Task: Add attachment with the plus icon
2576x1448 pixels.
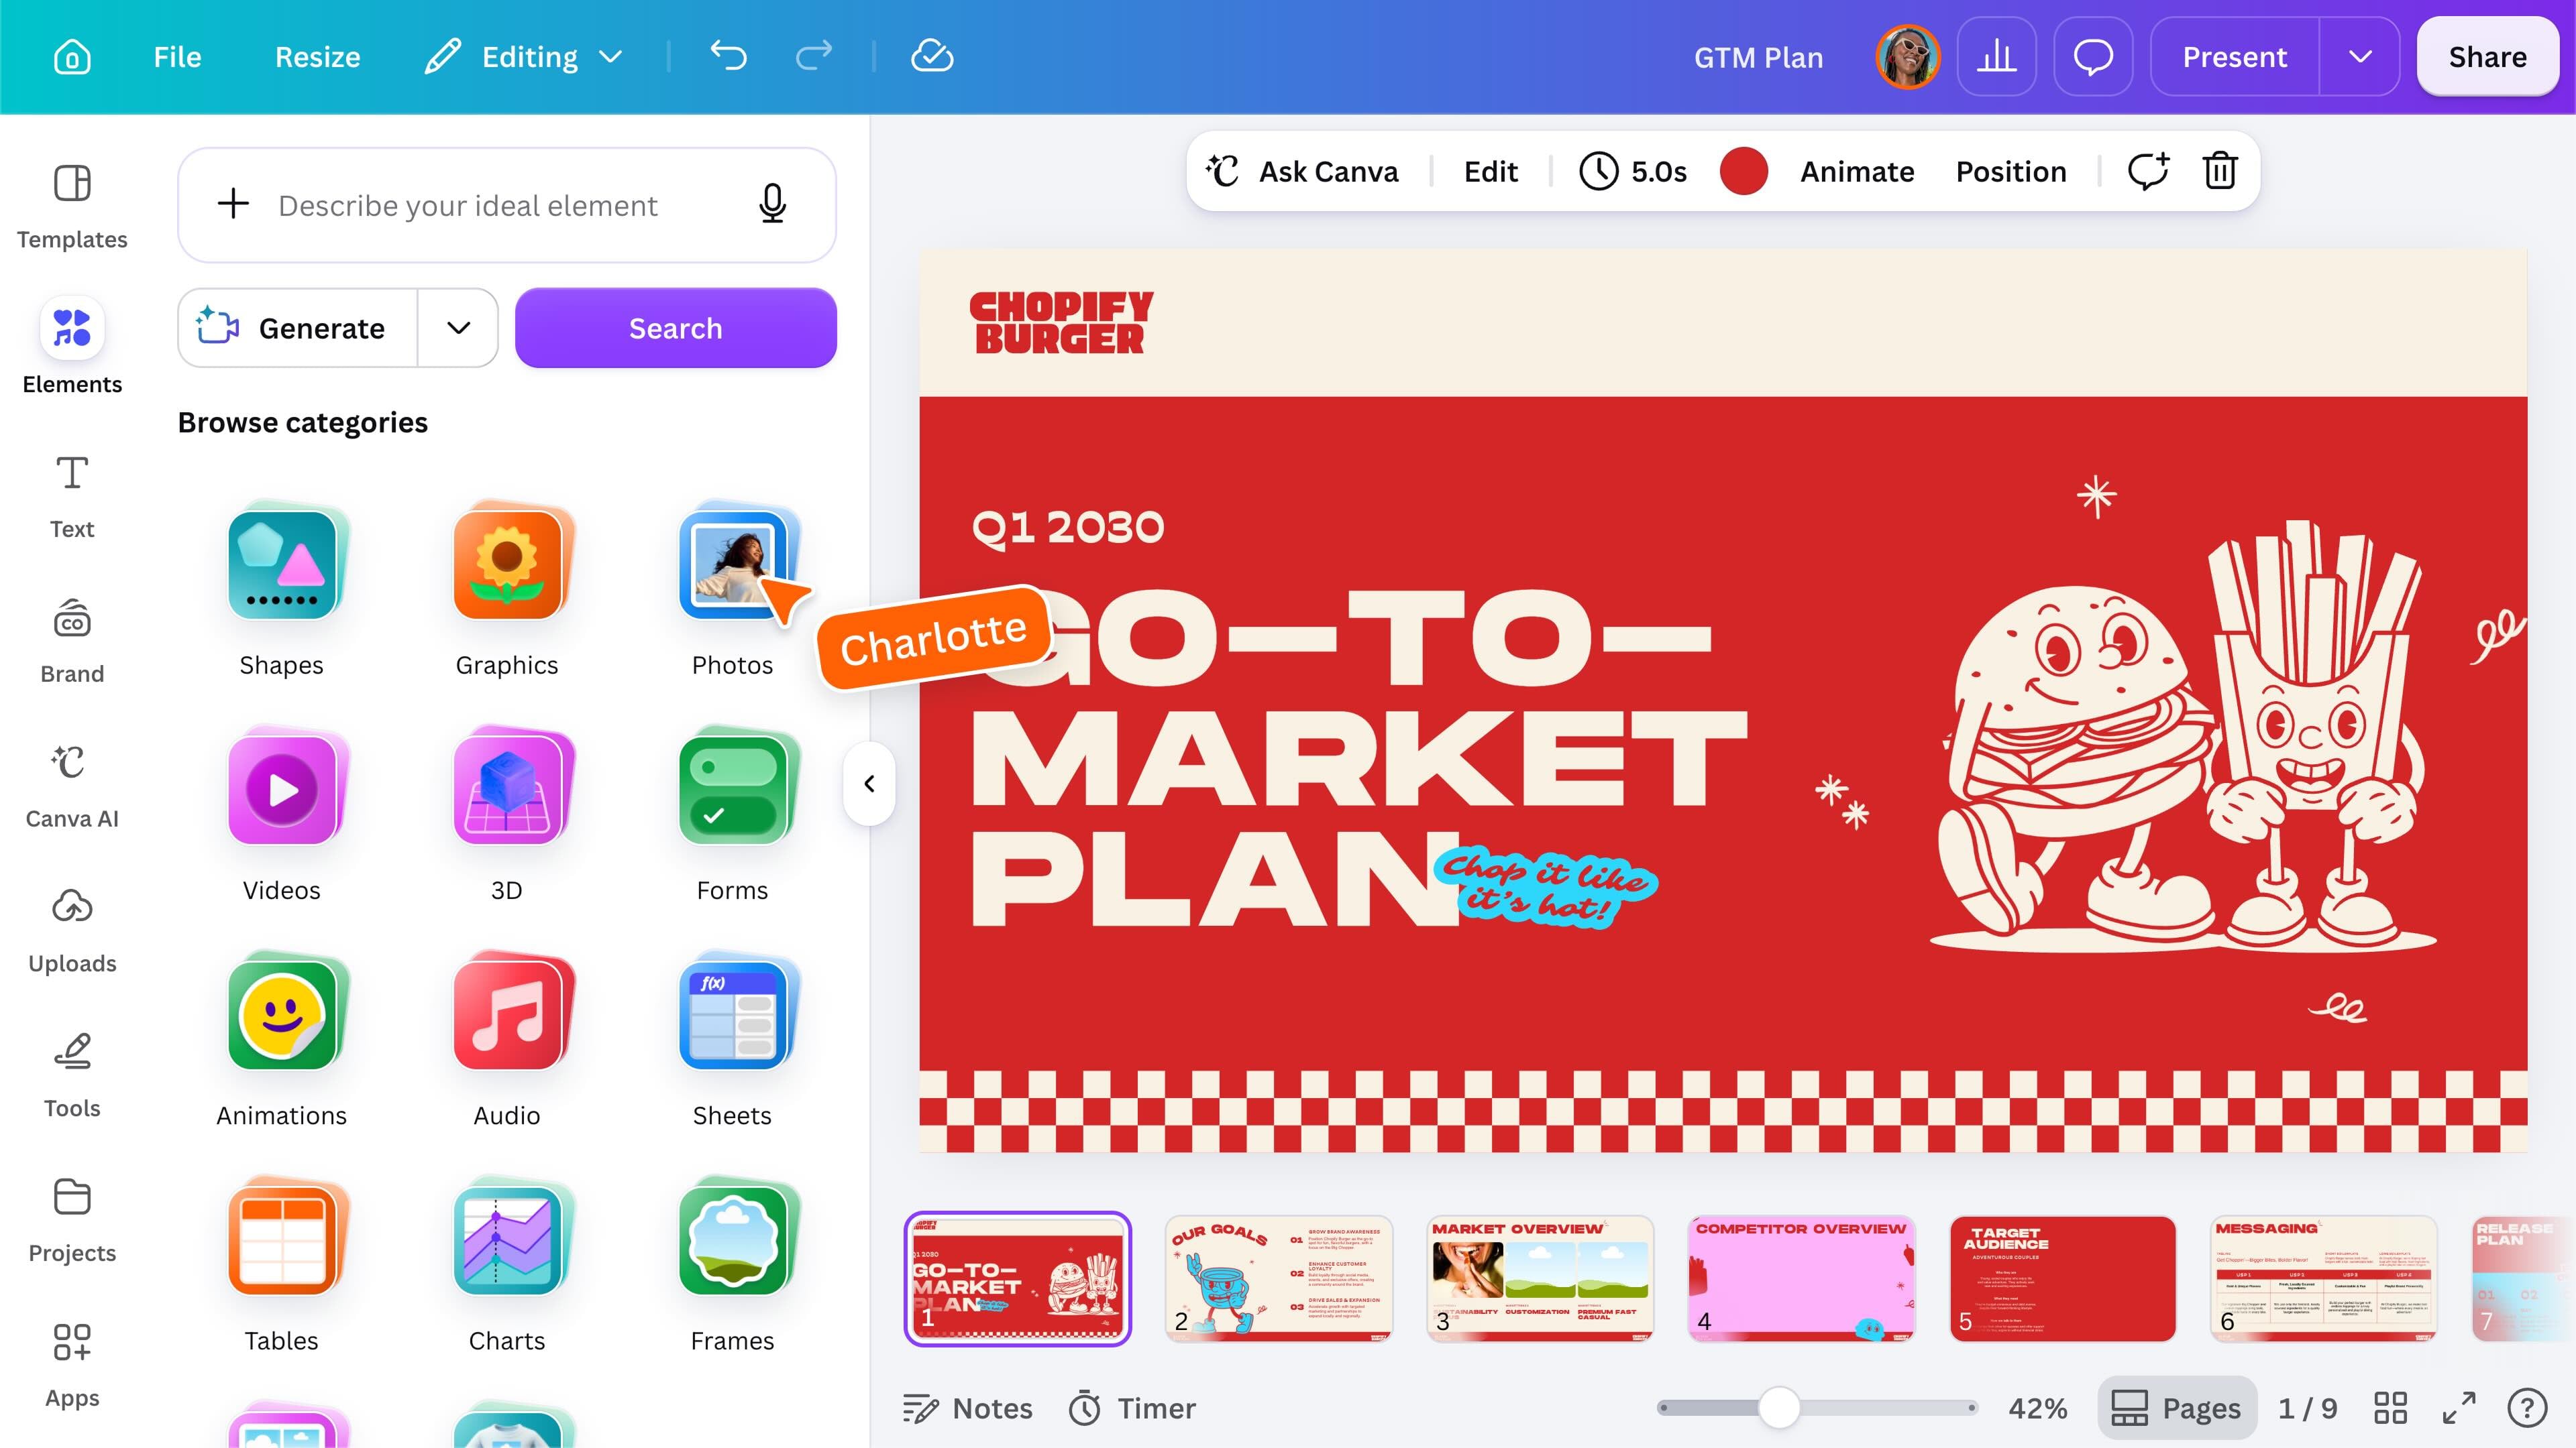Action: click(233, 204)
